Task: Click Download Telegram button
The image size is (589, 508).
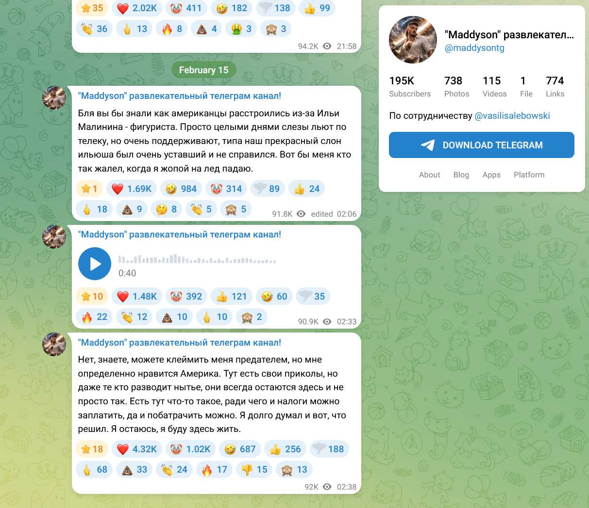Action: coord(482,145)
